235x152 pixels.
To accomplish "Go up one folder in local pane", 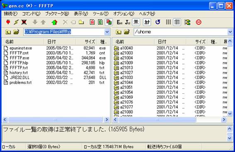I will pos(8,32).
